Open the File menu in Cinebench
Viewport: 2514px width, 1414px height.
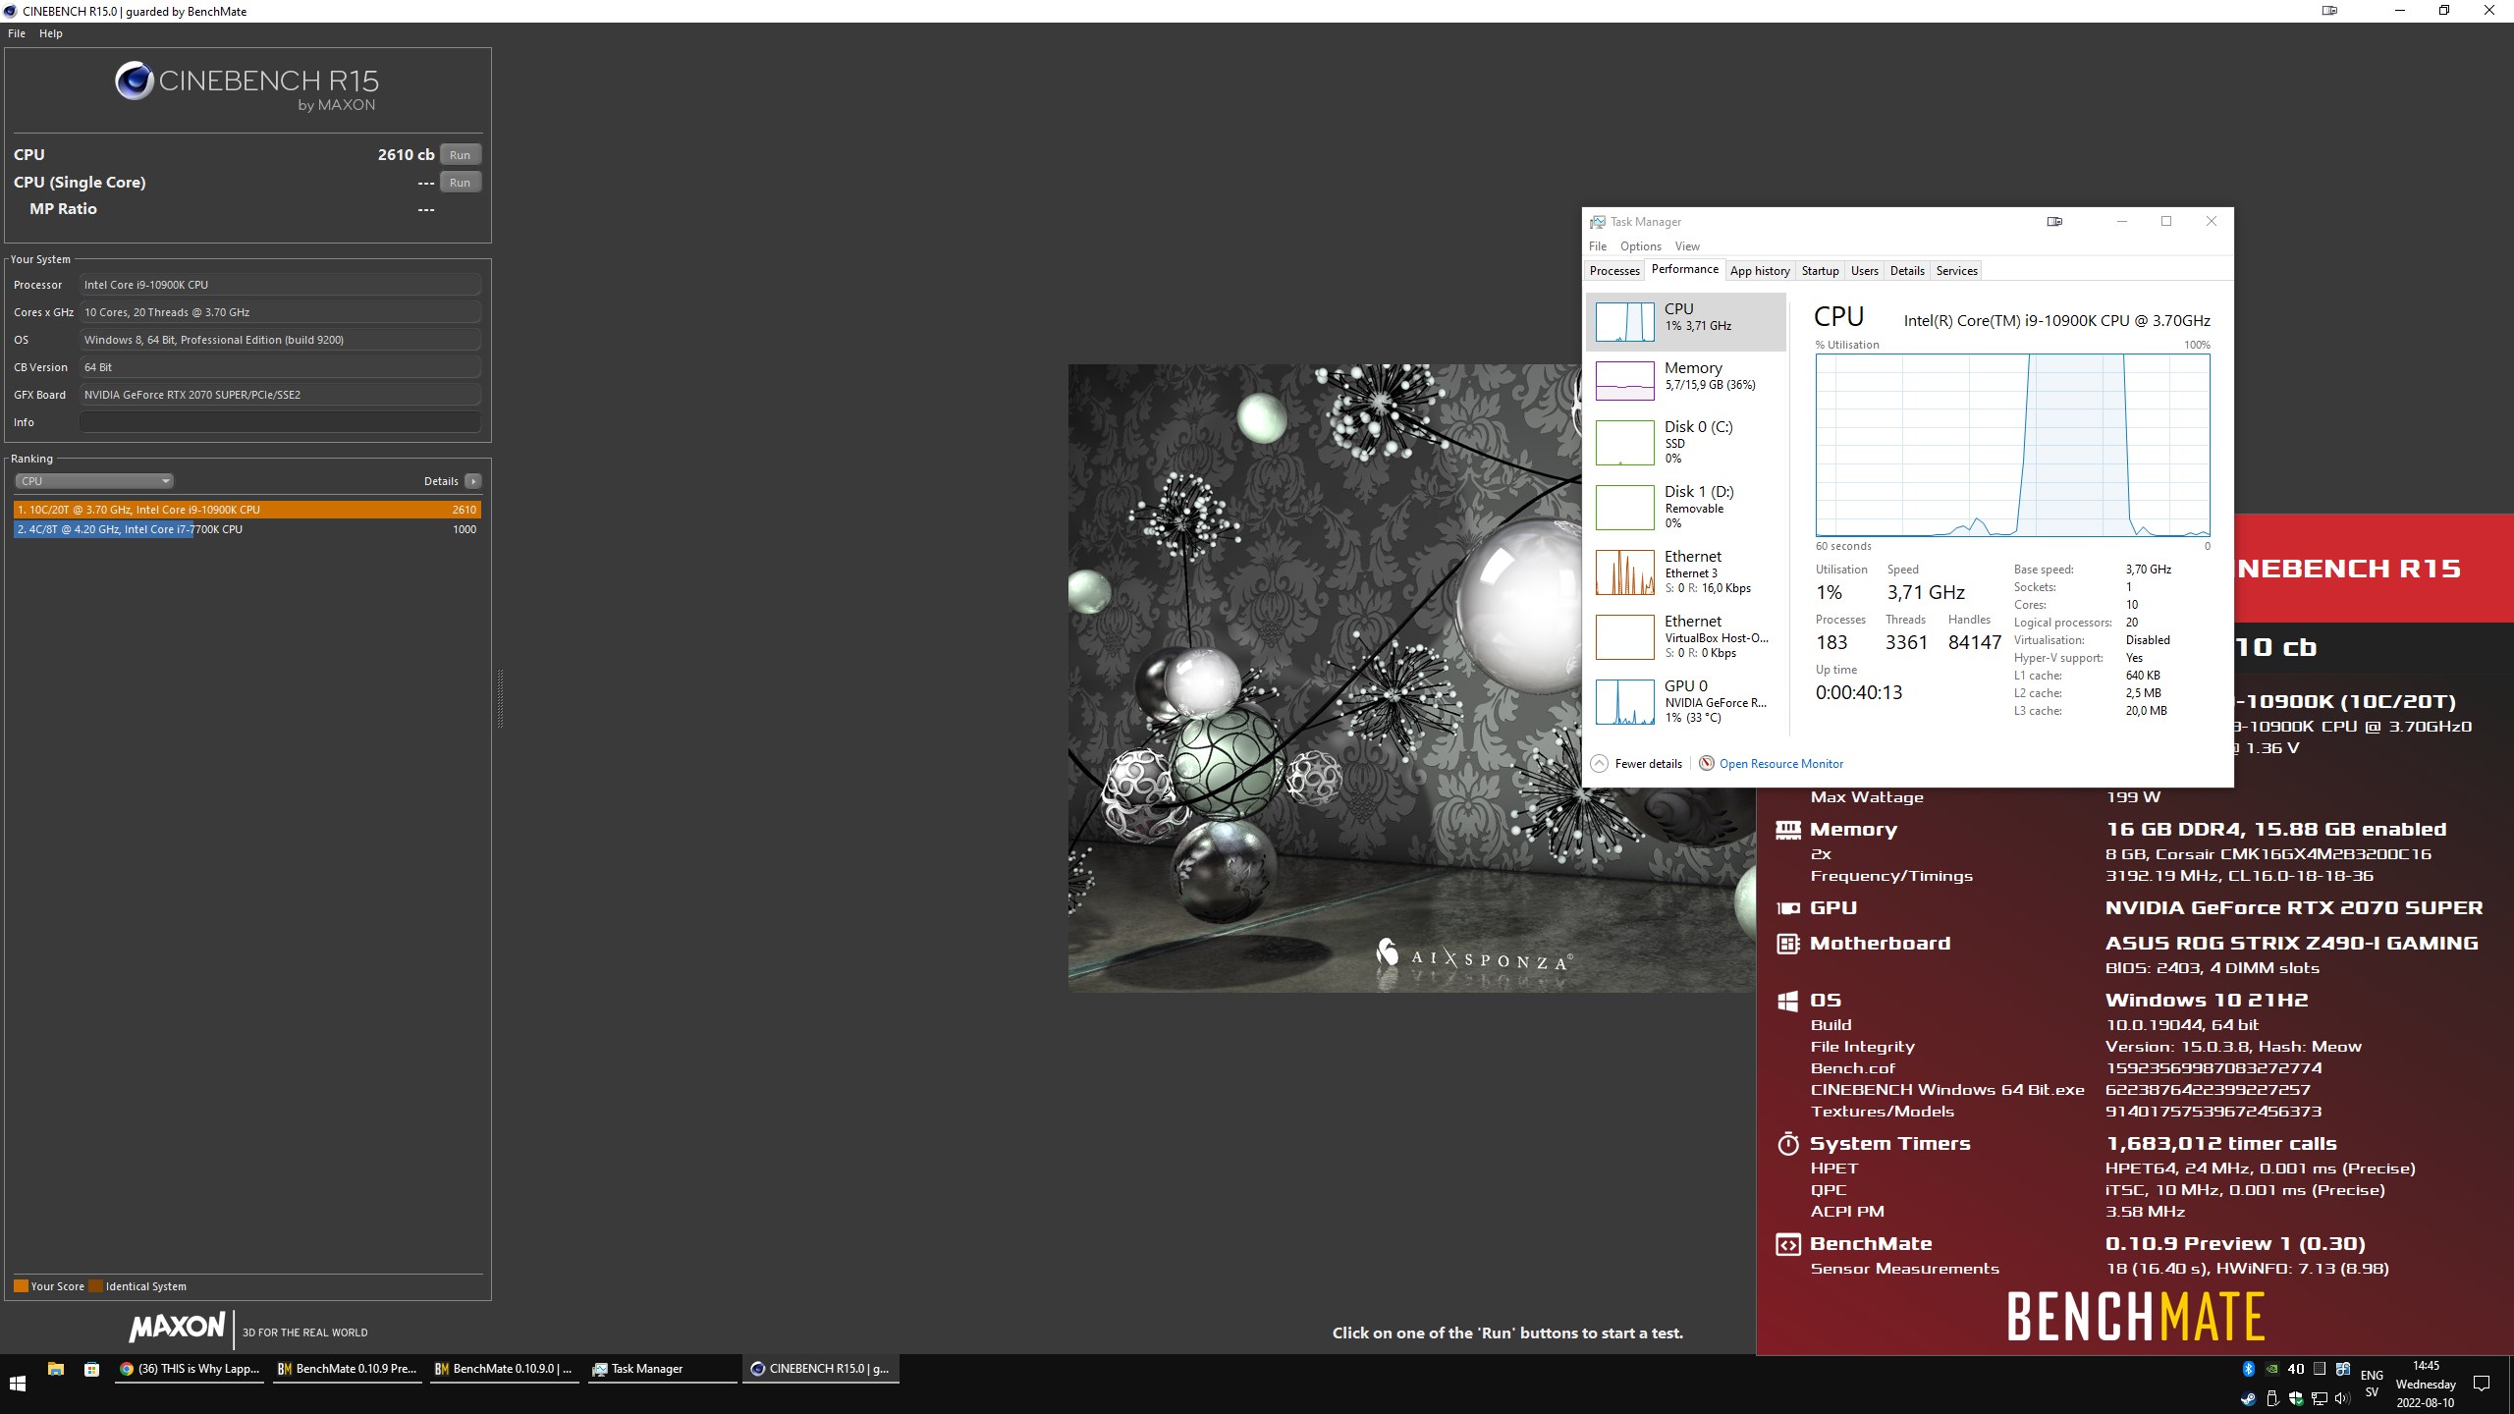17,33
